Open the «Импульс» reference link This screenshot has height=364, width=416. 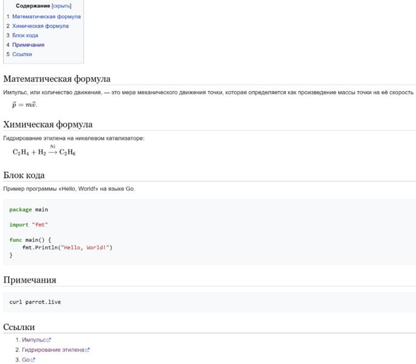coord(33,340)
